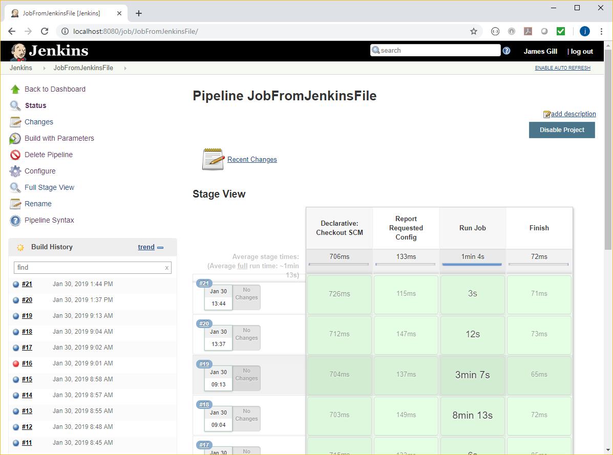Open the Full Stage View sidebar item
The height and width of the screenshot is (455, 613).
(49, 187)
